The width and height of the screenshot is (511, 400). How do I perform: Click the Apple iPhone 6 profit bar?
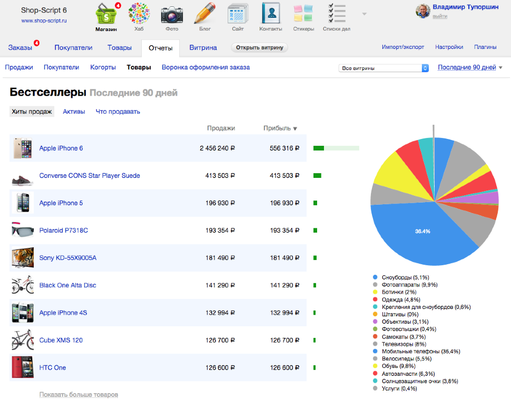pos(336,148)
